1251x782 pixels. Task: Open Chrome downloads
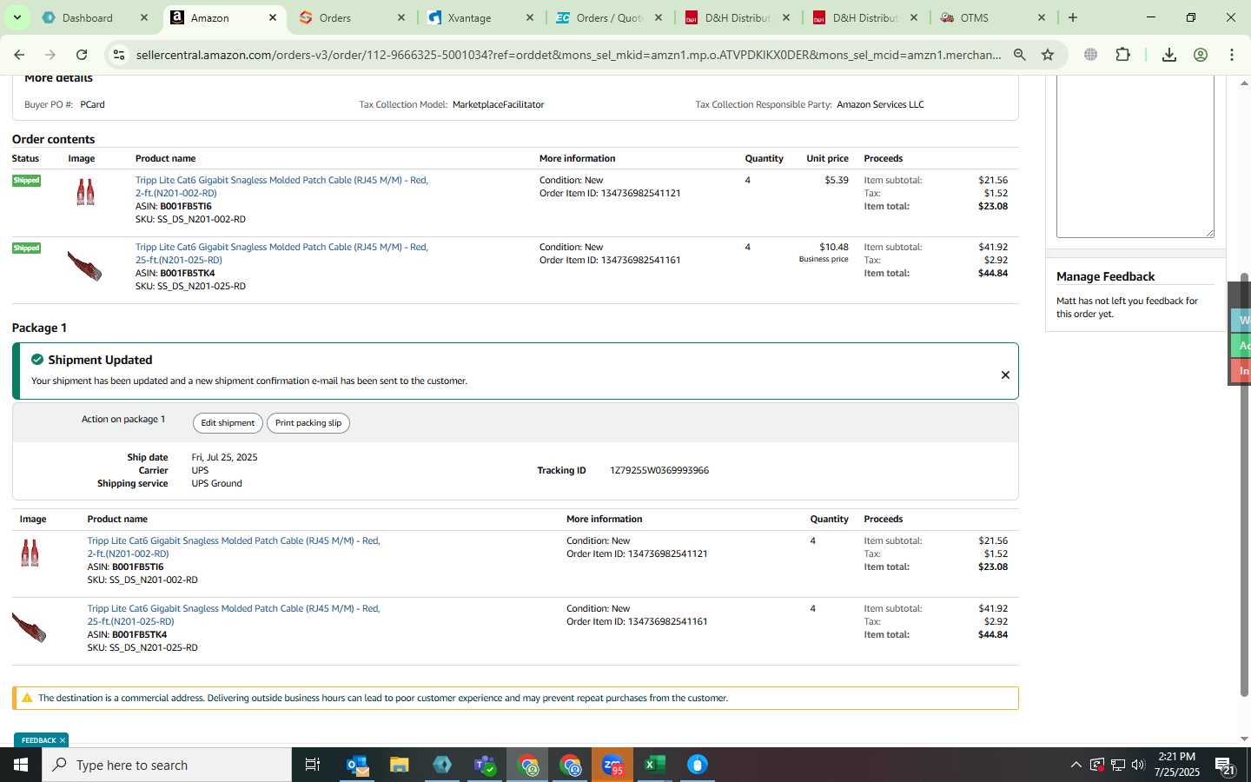pos(1169,55)
